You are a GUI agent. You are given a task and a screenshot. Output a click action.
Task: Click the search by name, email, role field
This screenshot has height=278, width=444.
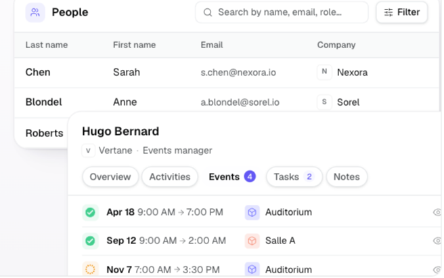pyautogui.click(x=282, y=12)
